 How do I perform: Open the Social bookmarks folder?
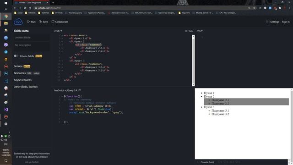pos(18,13)
